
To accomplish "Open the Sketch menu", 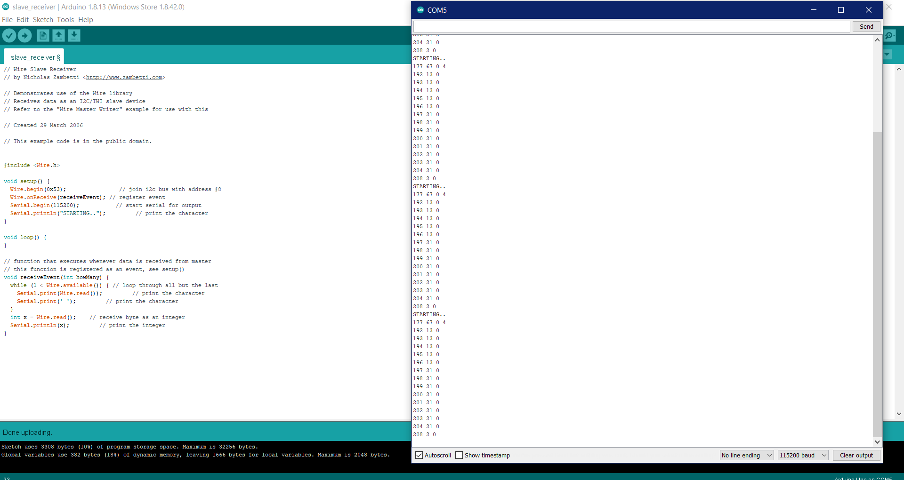I will 43,20.
